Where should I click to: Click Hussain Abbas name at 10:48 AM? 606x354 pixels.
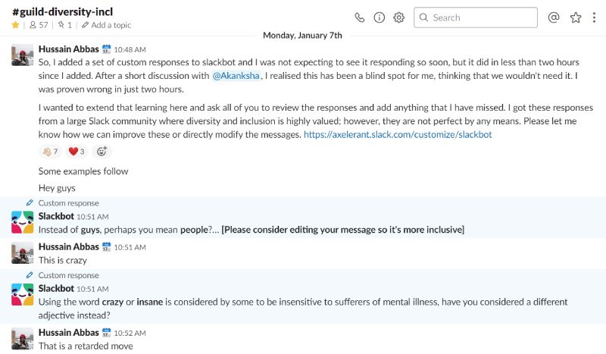pyautogui.click(x=69, y=49)
